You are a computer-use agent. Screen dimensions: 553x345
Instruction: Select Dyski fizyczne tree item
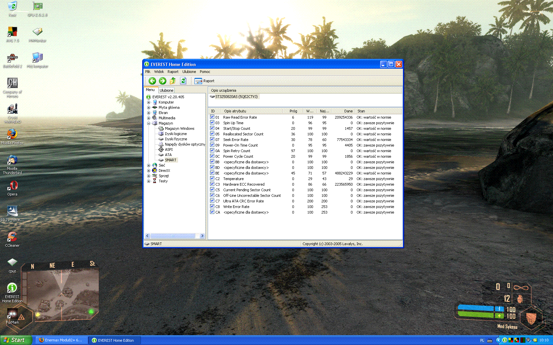[x=176, y=139]
